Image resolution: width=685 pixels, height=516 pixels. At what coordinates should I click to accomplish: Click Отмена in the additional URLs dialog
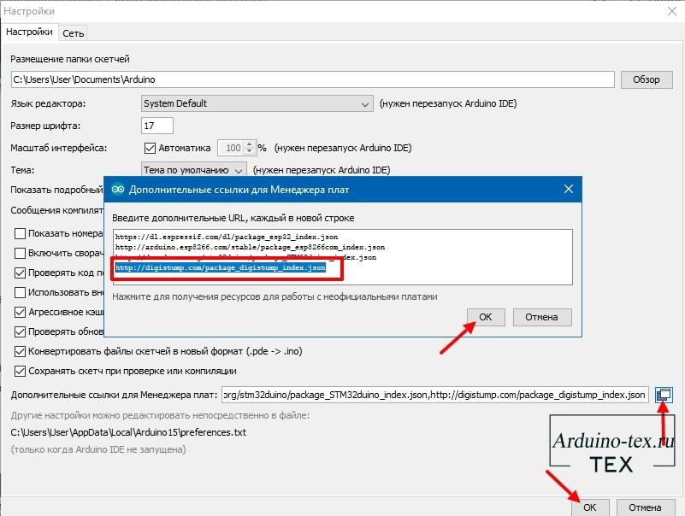click(541, 317)
